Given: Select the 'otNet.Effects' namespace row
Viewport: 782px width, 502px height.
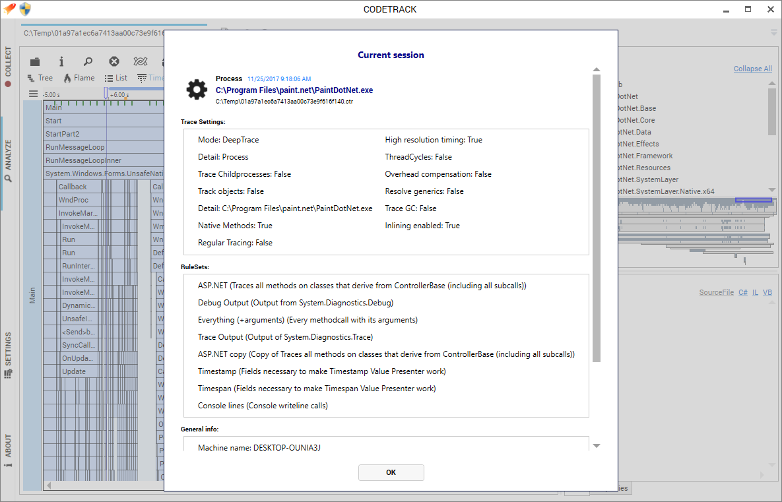Looking at the screenshot, I should 638,144.
